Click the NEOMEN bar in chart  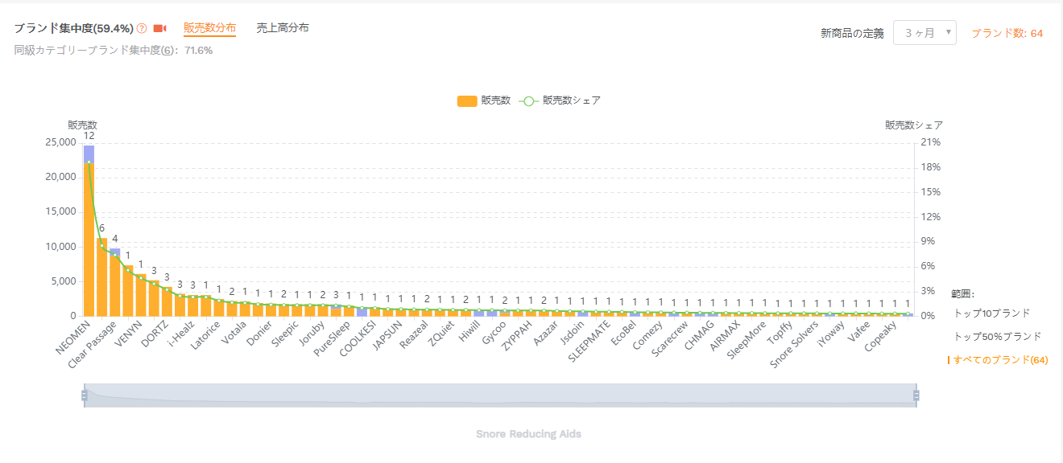coord(89,241)
